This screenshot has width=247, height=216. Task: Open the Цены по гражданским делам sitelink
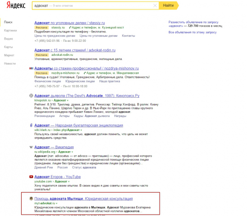coord(55,36)
